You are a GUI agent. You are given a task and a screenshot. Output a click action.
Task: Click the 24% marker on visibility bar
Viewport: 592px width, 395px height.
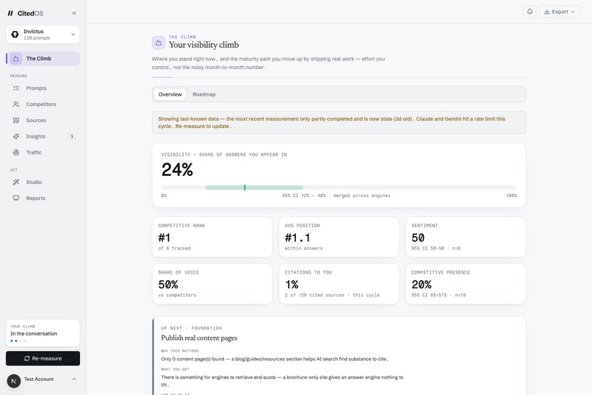point(245,188)
